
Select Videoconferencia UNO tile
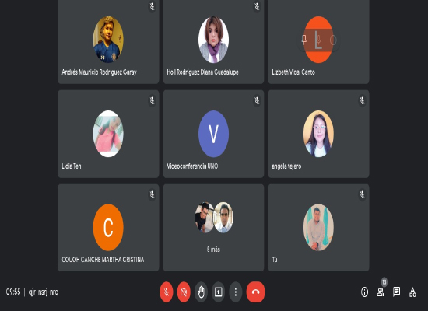(213, 134)
